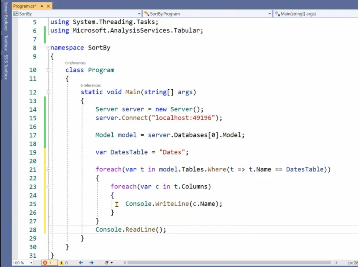Click the warning count indicator showing 0
This screenshot has height=267, width=358.
tap(64, 263)
